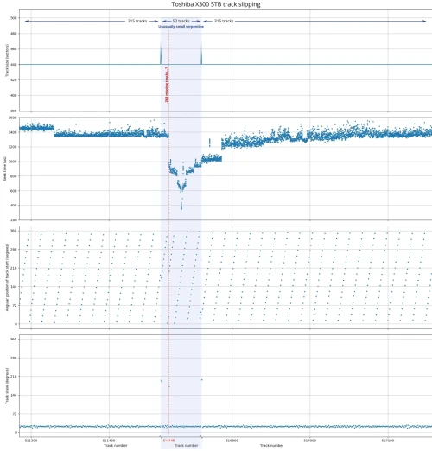Screen dimensions: 432x451
Task: Select the 517100 x-axis tick label
Action: pos(388,441)
